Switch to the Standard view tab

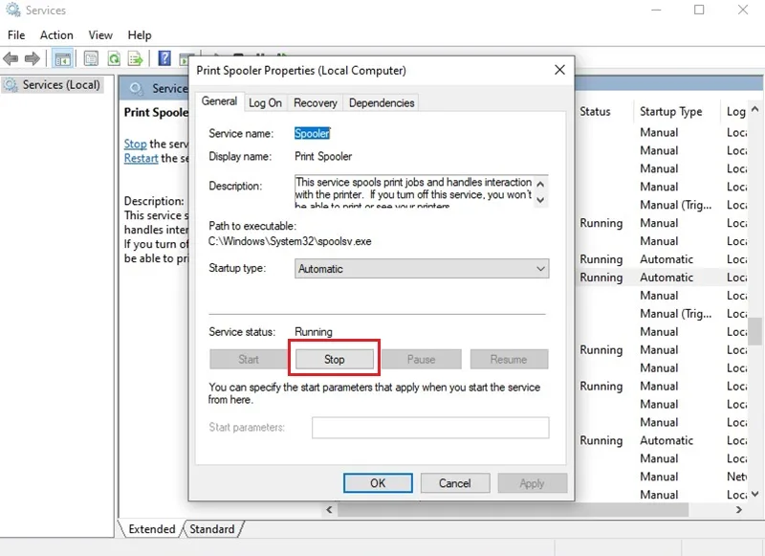click(x=211, y=529)
